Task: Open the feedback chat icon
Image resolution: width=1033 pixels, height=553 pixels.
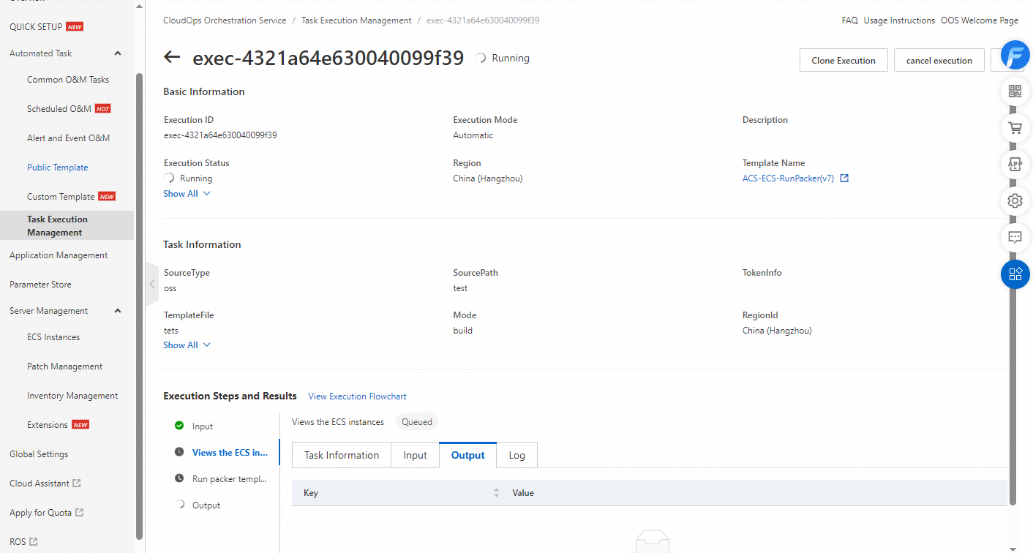Action: click(1015, 237)
